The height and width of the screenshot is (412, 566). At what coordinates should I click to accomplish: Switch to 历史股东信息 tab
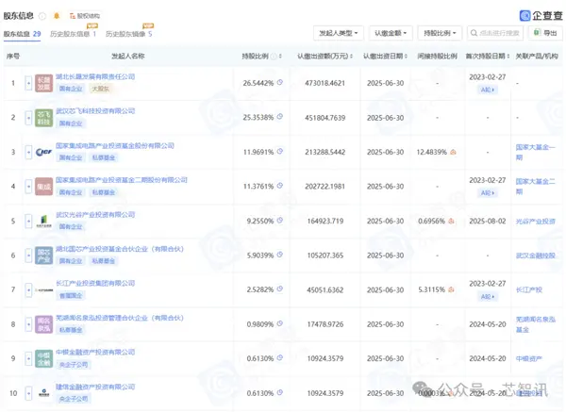coord(73,34)
